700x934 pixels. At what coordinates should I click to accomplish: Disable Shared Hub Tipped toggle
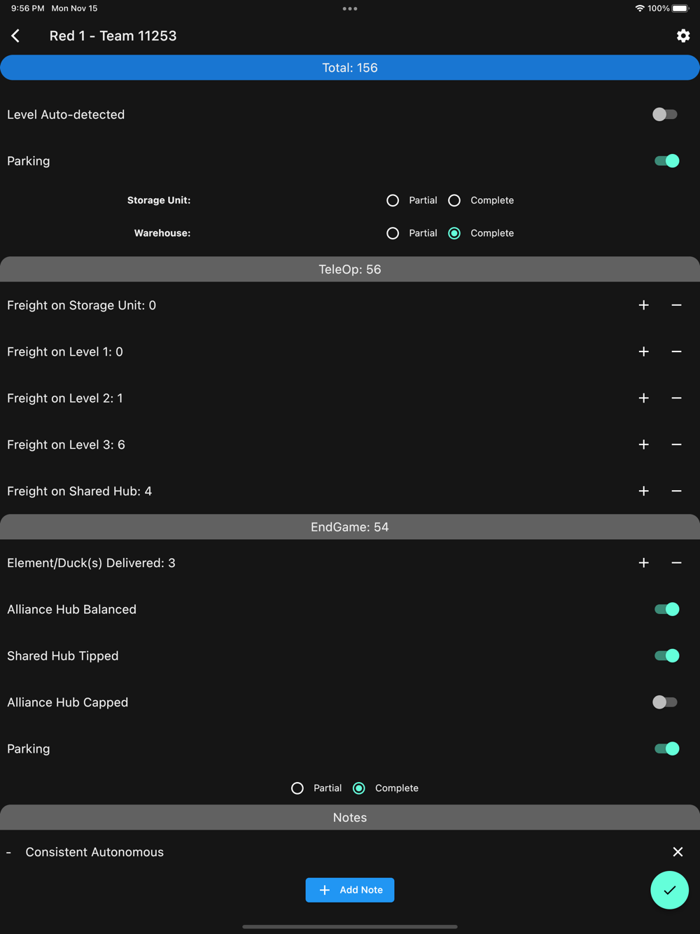pyautogui.click(x=666, y=656)
